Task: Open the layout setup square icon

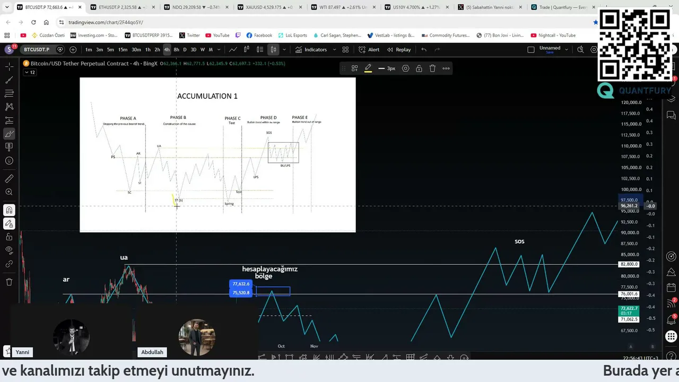Action: point(531,49)
